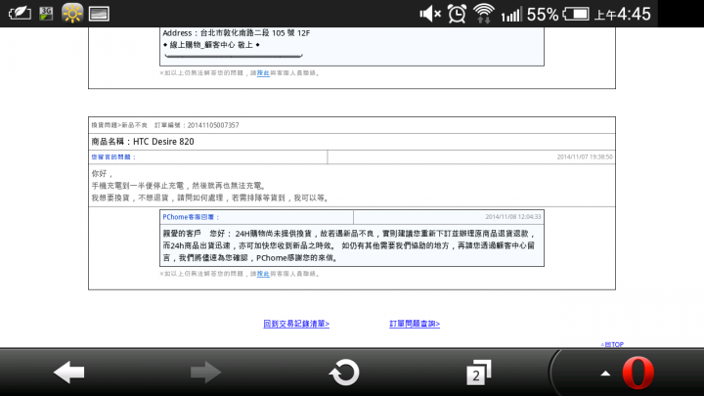Tap the message line 我想要換貨，不想退貨
The image size is (704, 396).
click(x=211, y=198)
